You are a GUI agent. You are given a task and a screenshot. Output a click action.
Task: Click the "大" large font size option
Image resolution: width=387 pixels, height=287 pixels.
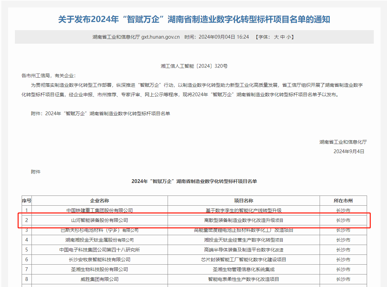(x=276, y=37)
